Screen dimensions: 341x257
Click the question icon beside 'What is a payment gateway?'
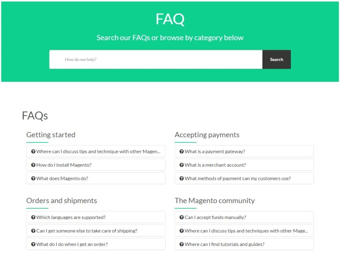click(181, 152)
